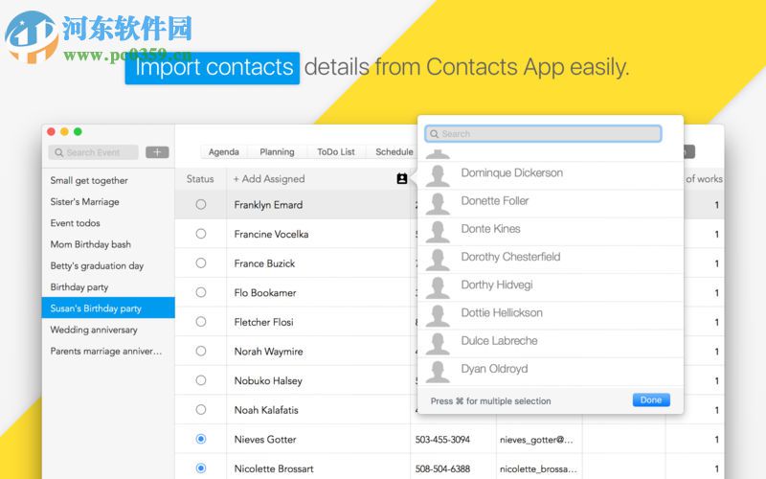The height and width of the screenshot is (479, 766).
Task: Select Dominque Dickerson's contact avatar
Action: click(x=438, y=175)
